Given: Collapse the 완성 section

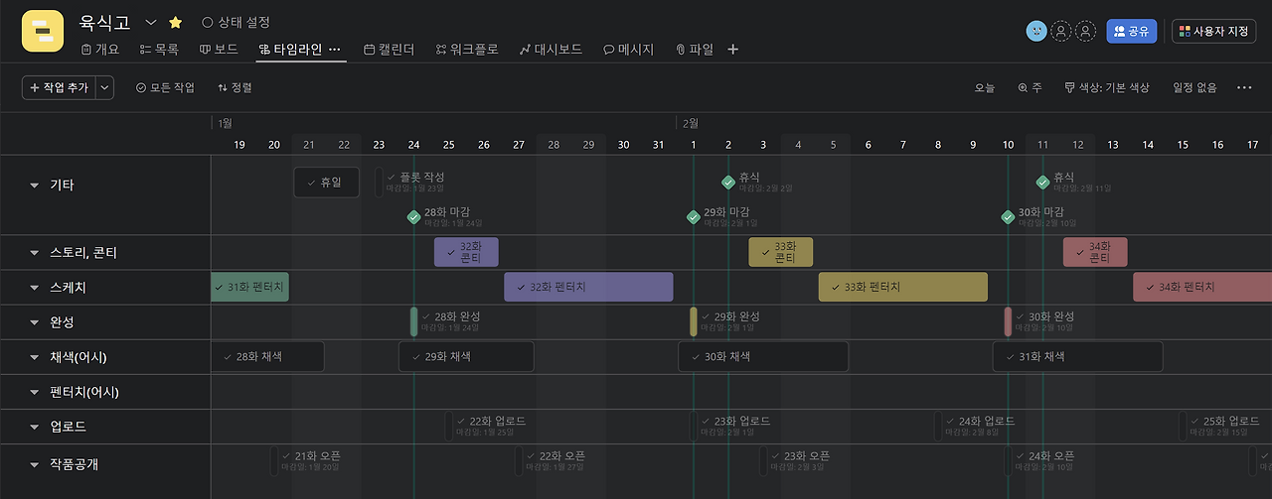Looking at the screenshot, I should (x=35, y=322).
